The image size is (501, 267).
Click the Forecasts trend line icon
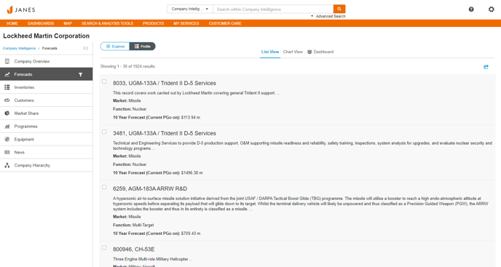pos(7,74)
